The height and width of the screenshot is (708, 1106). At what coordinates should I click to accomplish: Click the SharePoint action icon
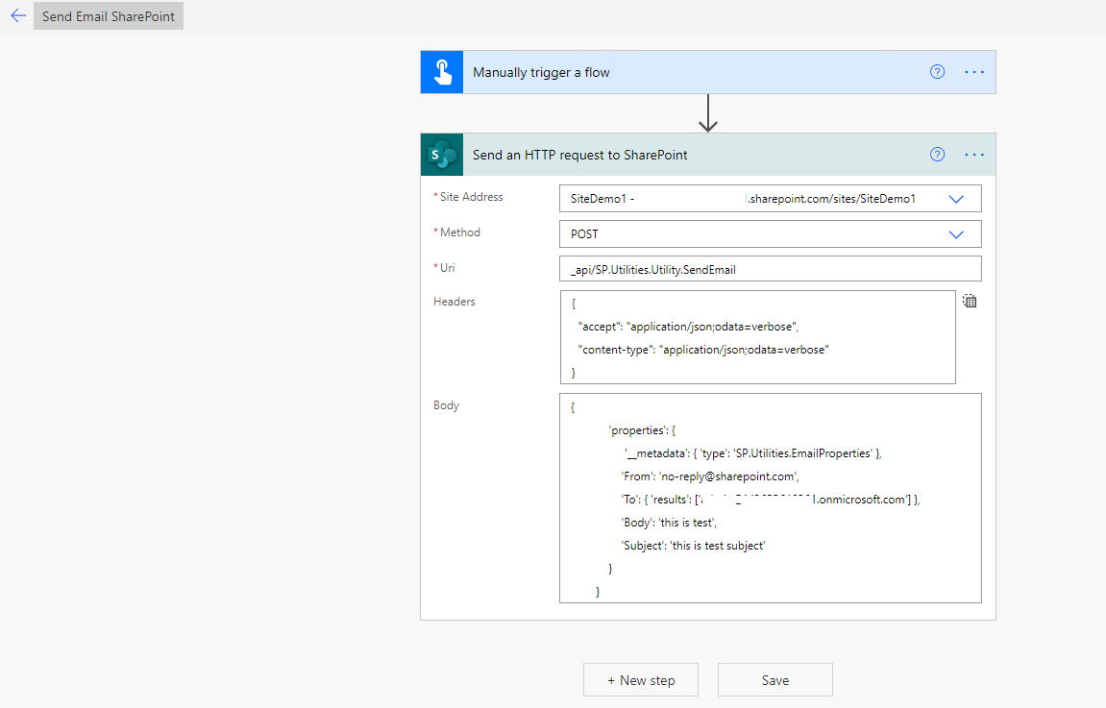(442, 155)
